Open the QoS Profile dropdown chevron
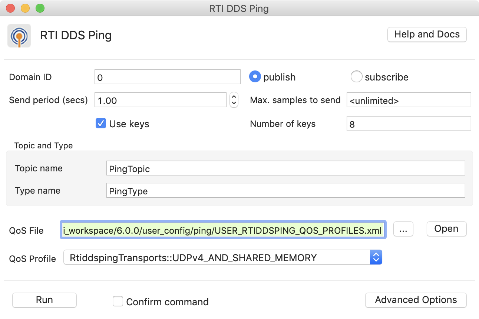 click(376, 257)
